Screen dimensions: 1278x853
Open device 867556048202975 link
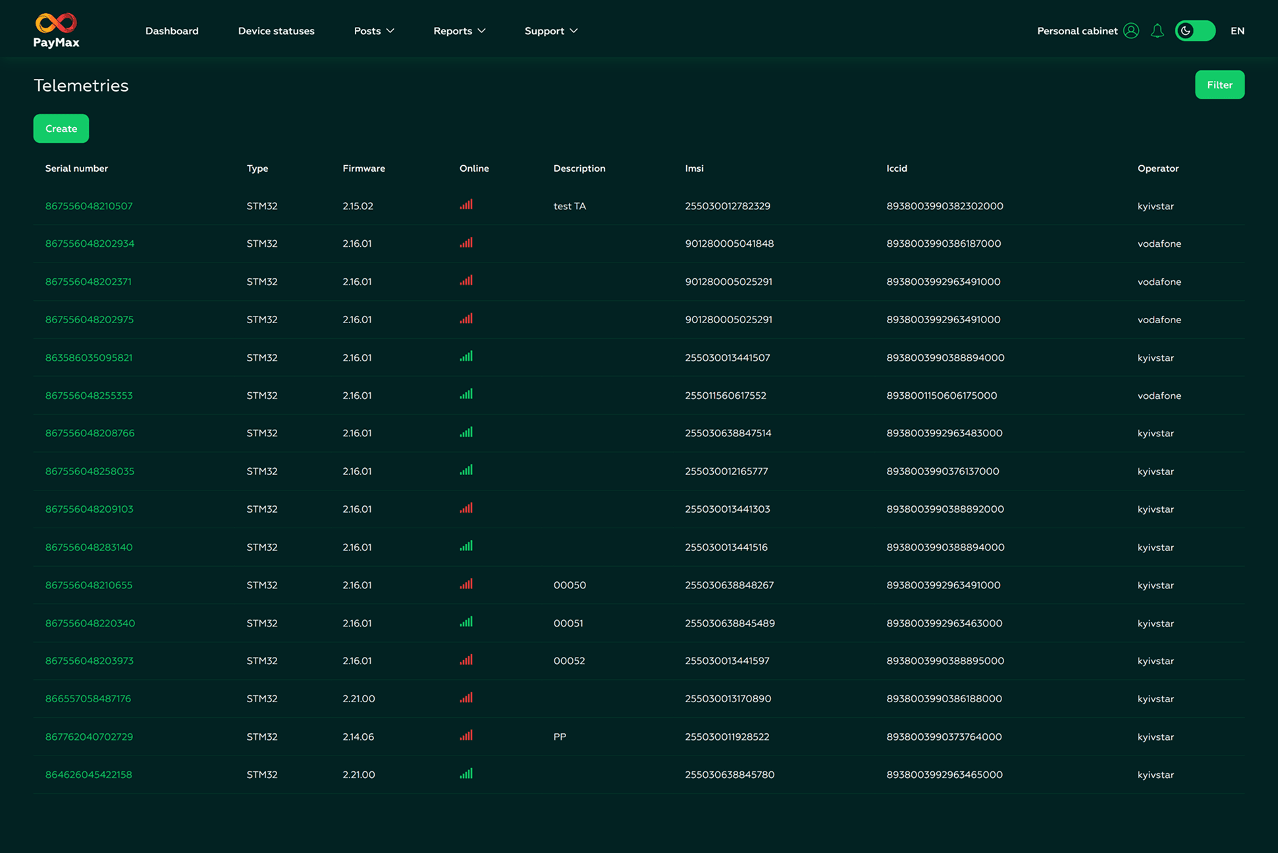click(90, 319)
